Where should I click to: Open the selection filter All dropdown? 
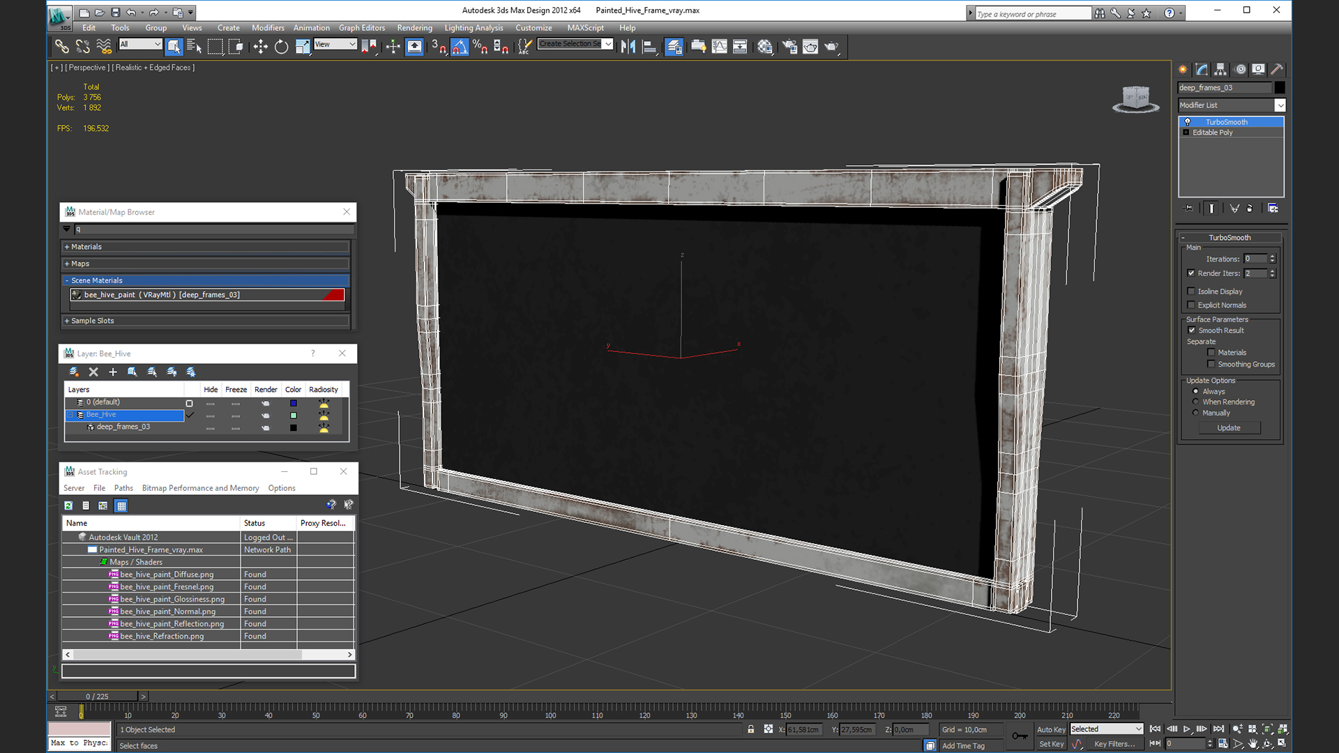[140, 44]
